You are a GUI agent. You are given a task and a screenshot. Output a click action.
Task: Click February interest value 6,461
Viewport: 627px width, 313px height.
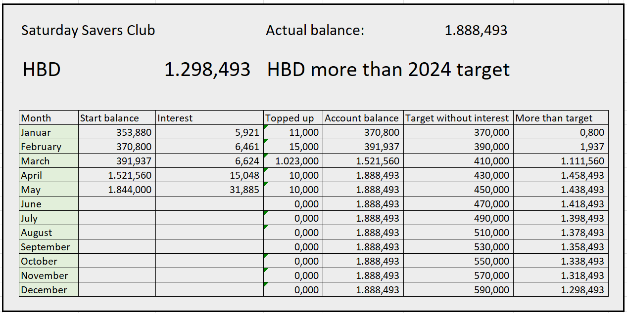[209, 146]
